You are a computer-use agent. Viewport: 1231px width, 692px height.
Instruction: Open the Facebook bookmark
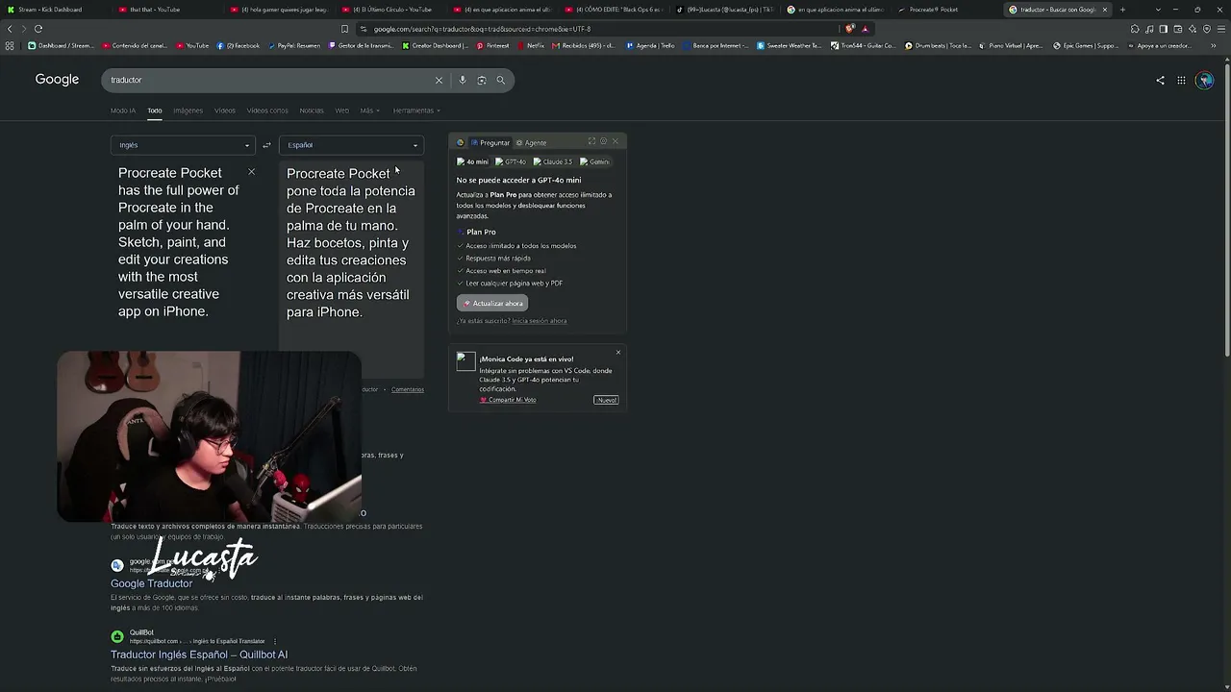[x=239, y=45]
